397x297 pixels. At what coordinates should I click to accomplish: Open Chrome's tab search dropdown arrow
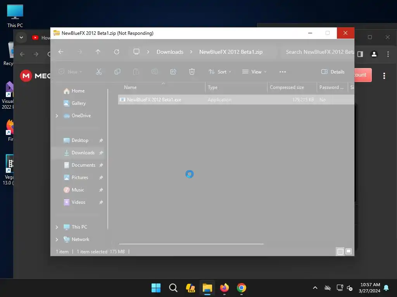(22, 38)
